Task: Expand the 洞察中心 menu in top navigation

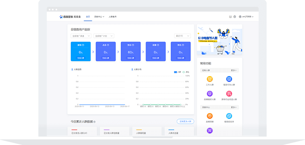Action: pyautogui.click(x=99, y=17)
